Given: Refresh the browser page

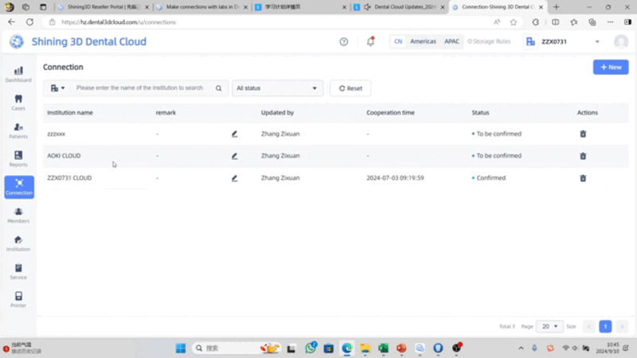Looking at the screenshot, I should (x=29, y=22).
